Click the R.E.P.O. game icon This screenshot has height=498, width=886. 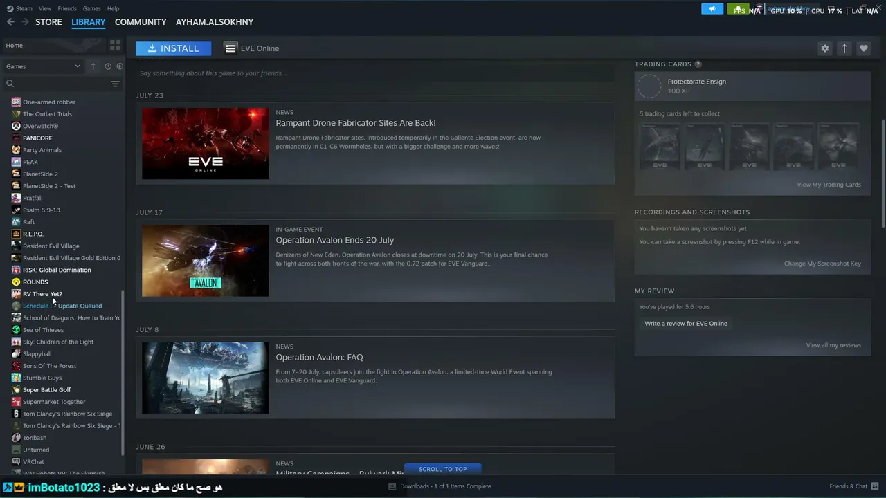coord(16,234)
